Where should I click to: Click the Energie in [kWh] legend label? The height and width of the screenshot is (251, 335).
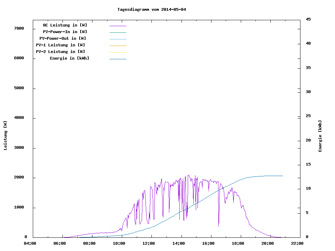(x=69, y=58)
